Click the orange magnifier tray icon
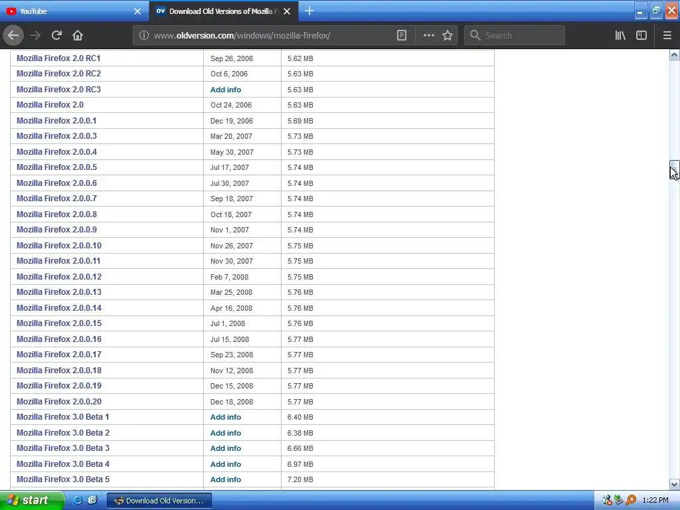Viewport: 680px width, 510px height. tap(631, 500)
